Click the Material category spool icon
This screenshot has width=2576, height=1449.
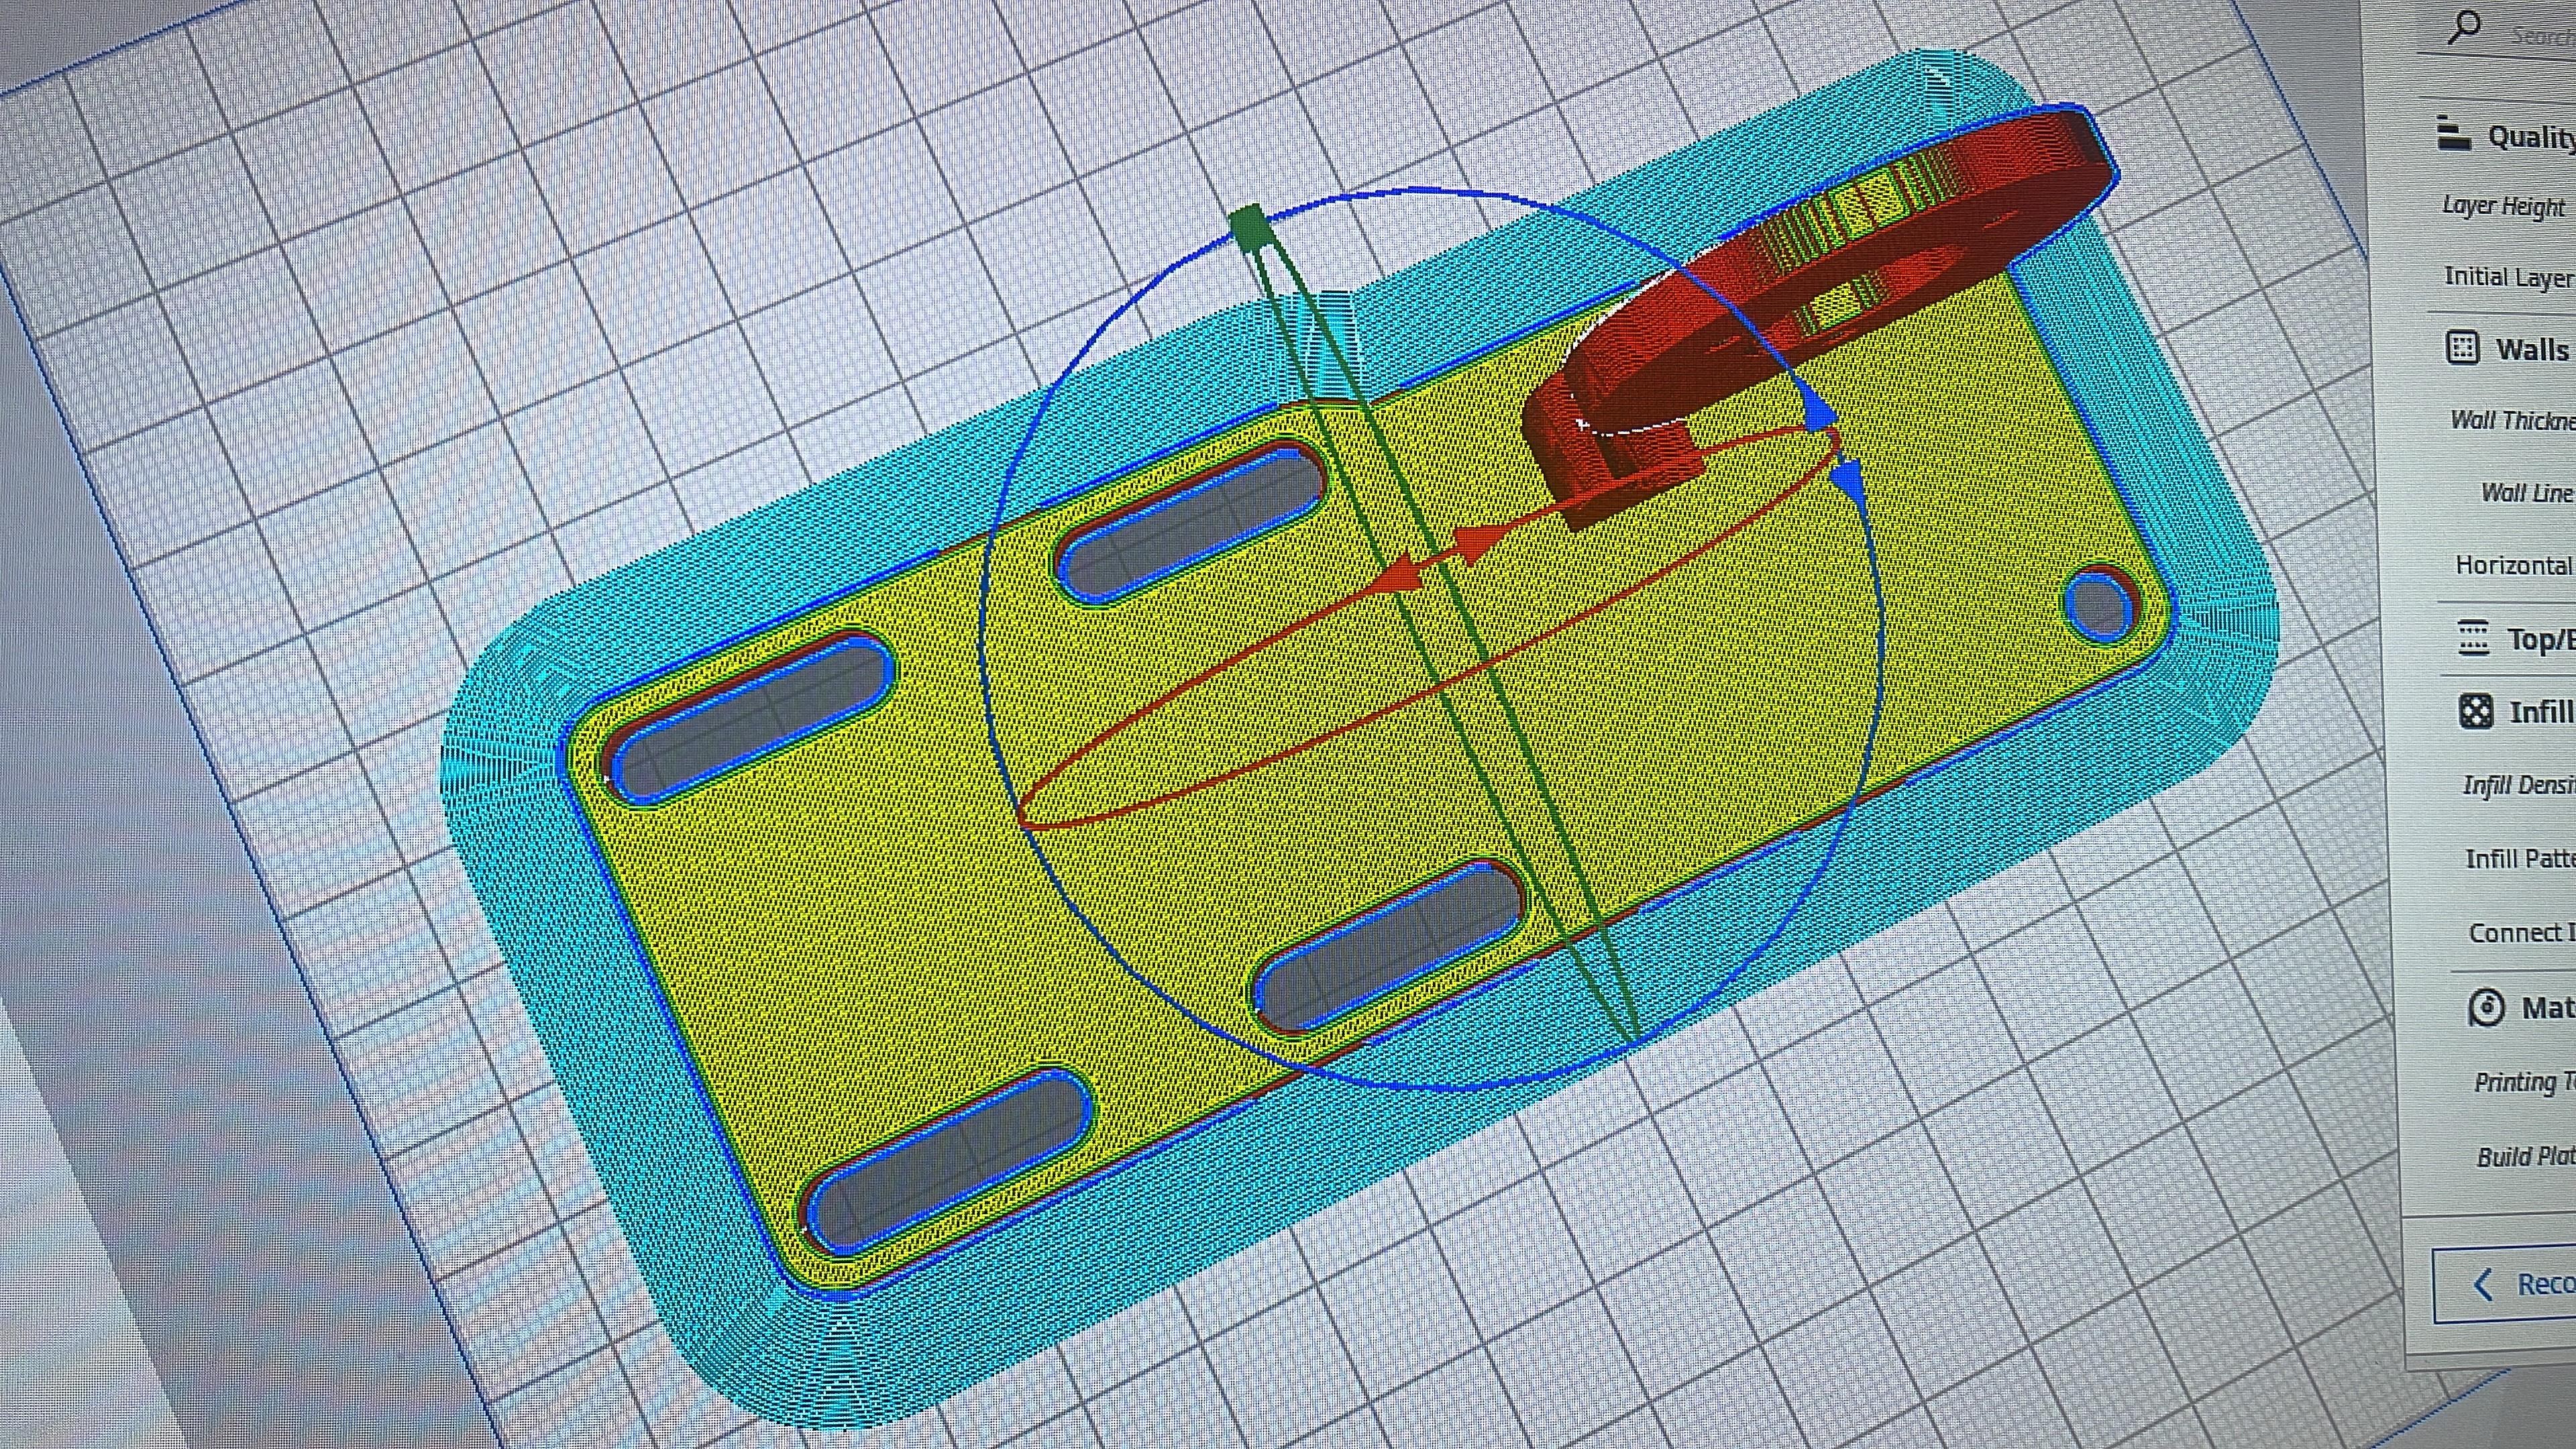tap(2487, 1007)
